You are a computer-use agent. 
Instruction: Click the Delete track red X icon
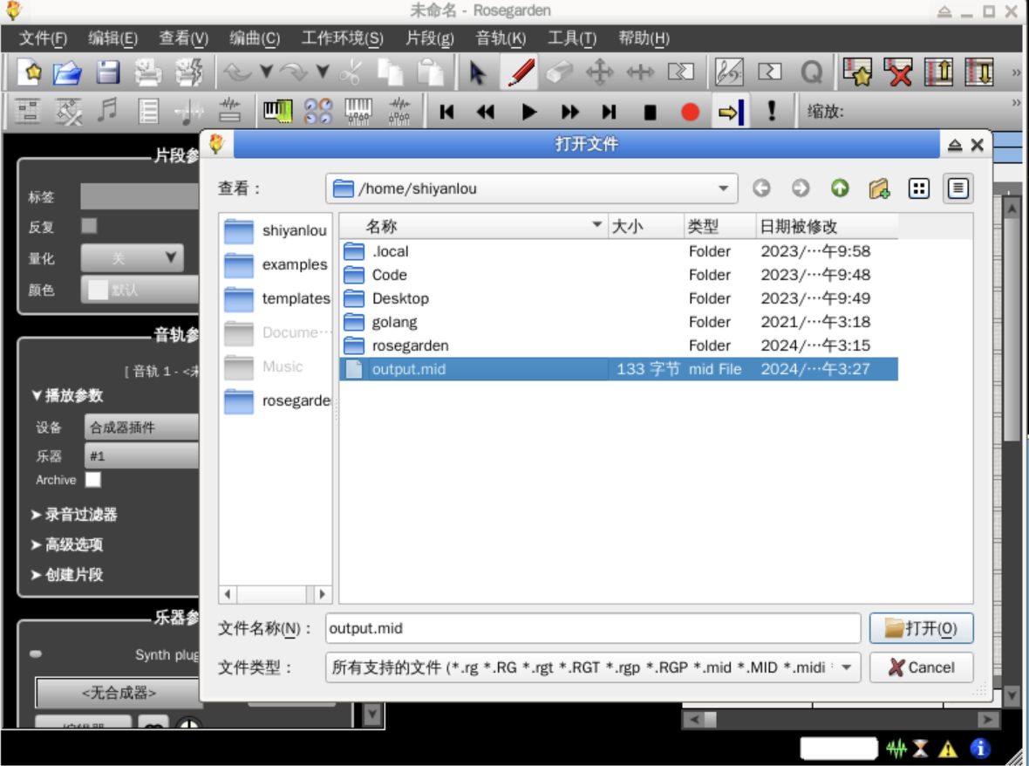(x=897, y=72)
